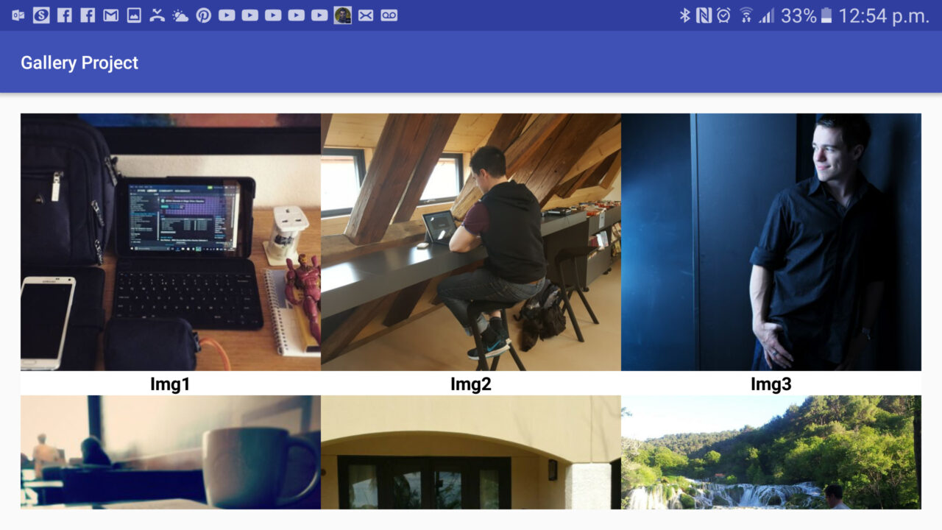Screen dimensions: 942x530
Task: Tap the alarm clock status icon
Action: click(724, 15)
